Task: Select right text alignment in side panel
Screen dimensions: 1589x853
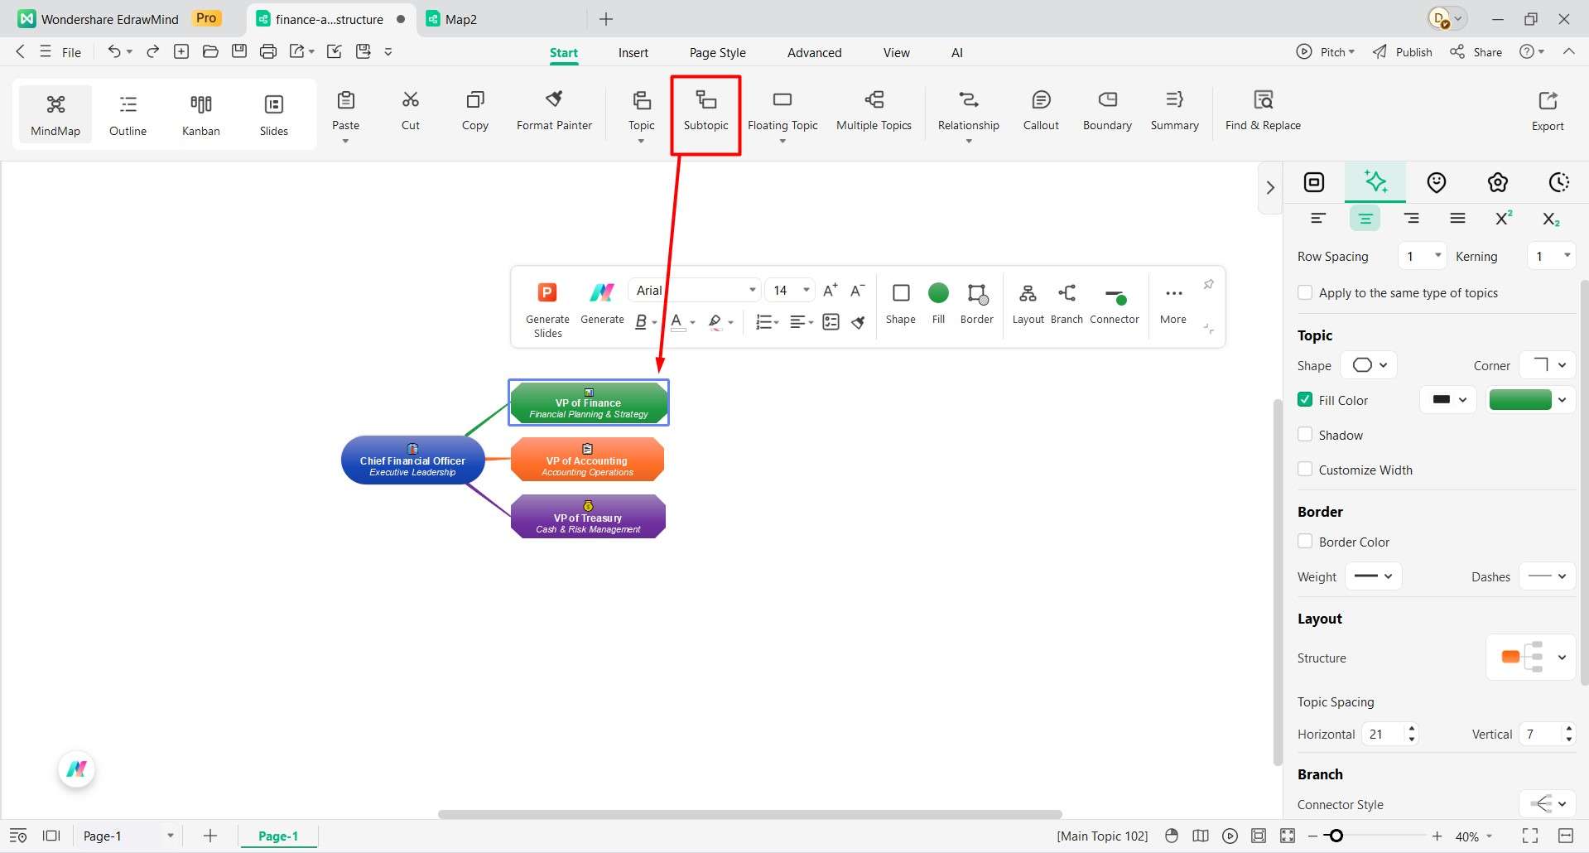Action: pos(1411,219)
